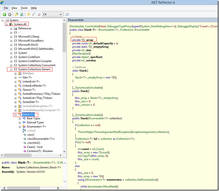This screenshot has width=219, height=191.
Task: Click the Refresh toolbar icon
Action: click(x=22, y=15)
